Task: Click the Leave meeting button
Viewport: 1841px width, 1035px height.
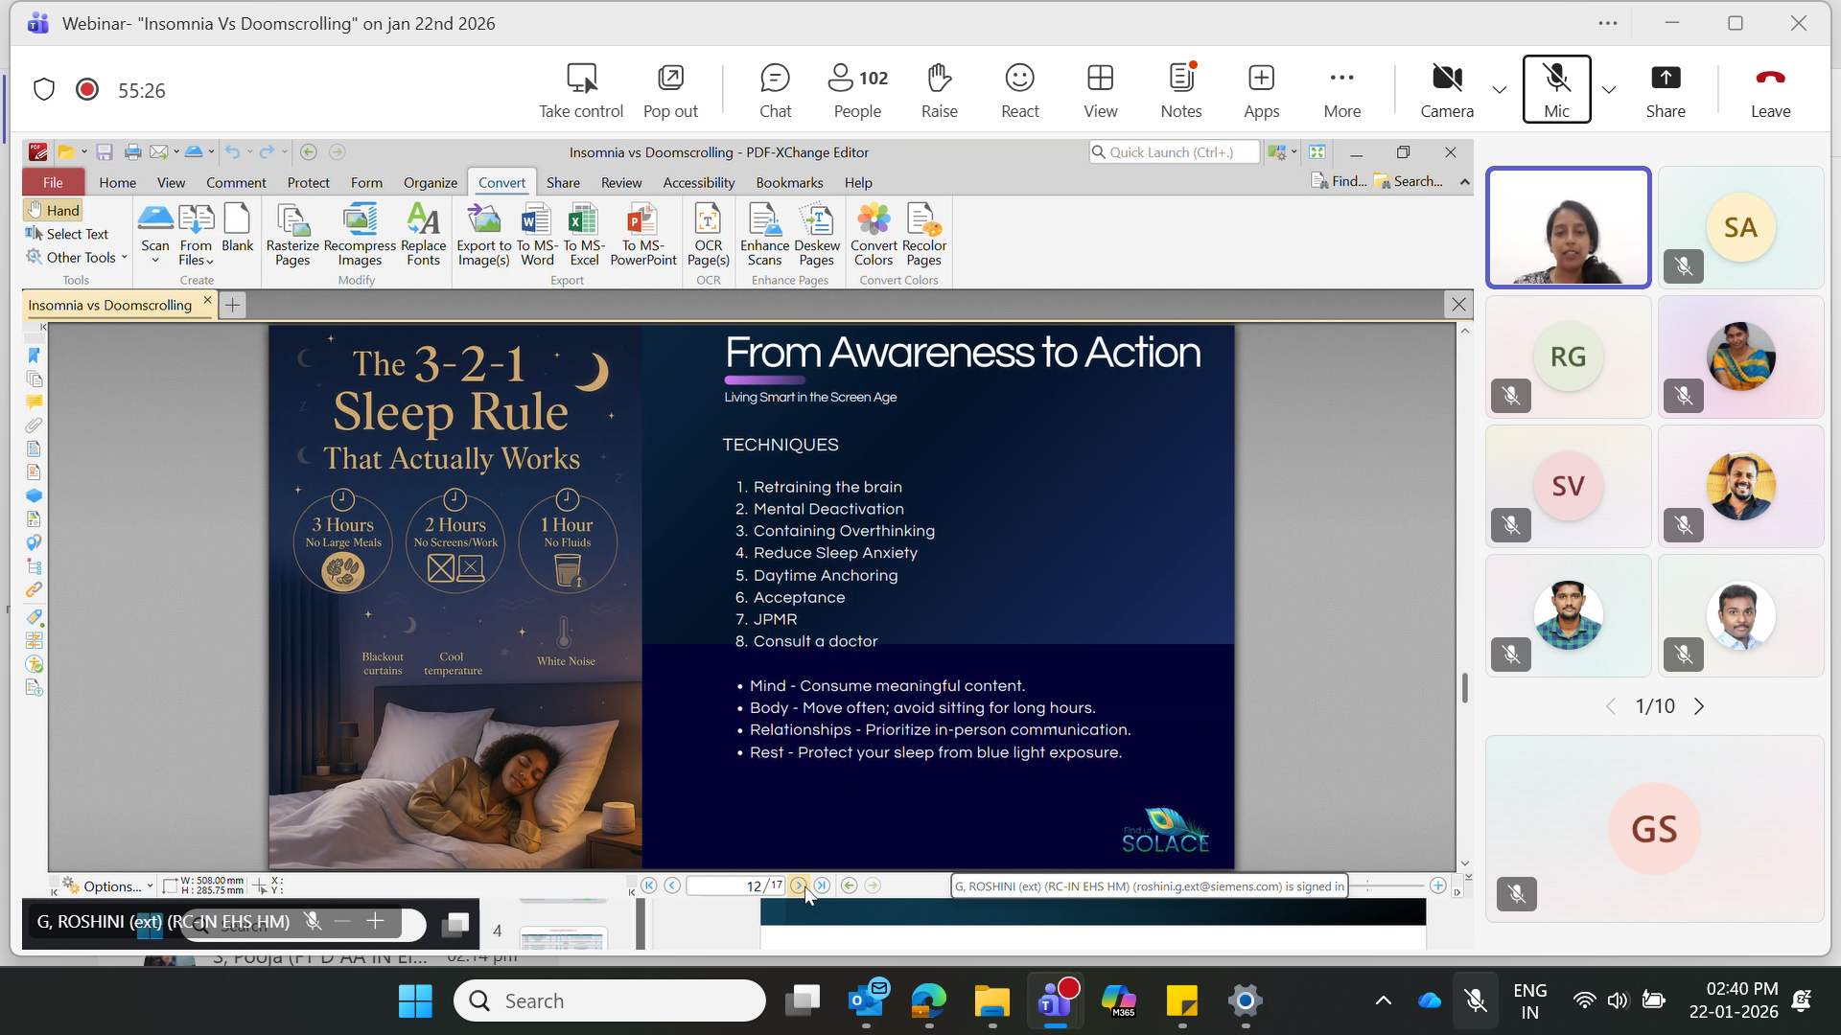Action: [1769, 90]
